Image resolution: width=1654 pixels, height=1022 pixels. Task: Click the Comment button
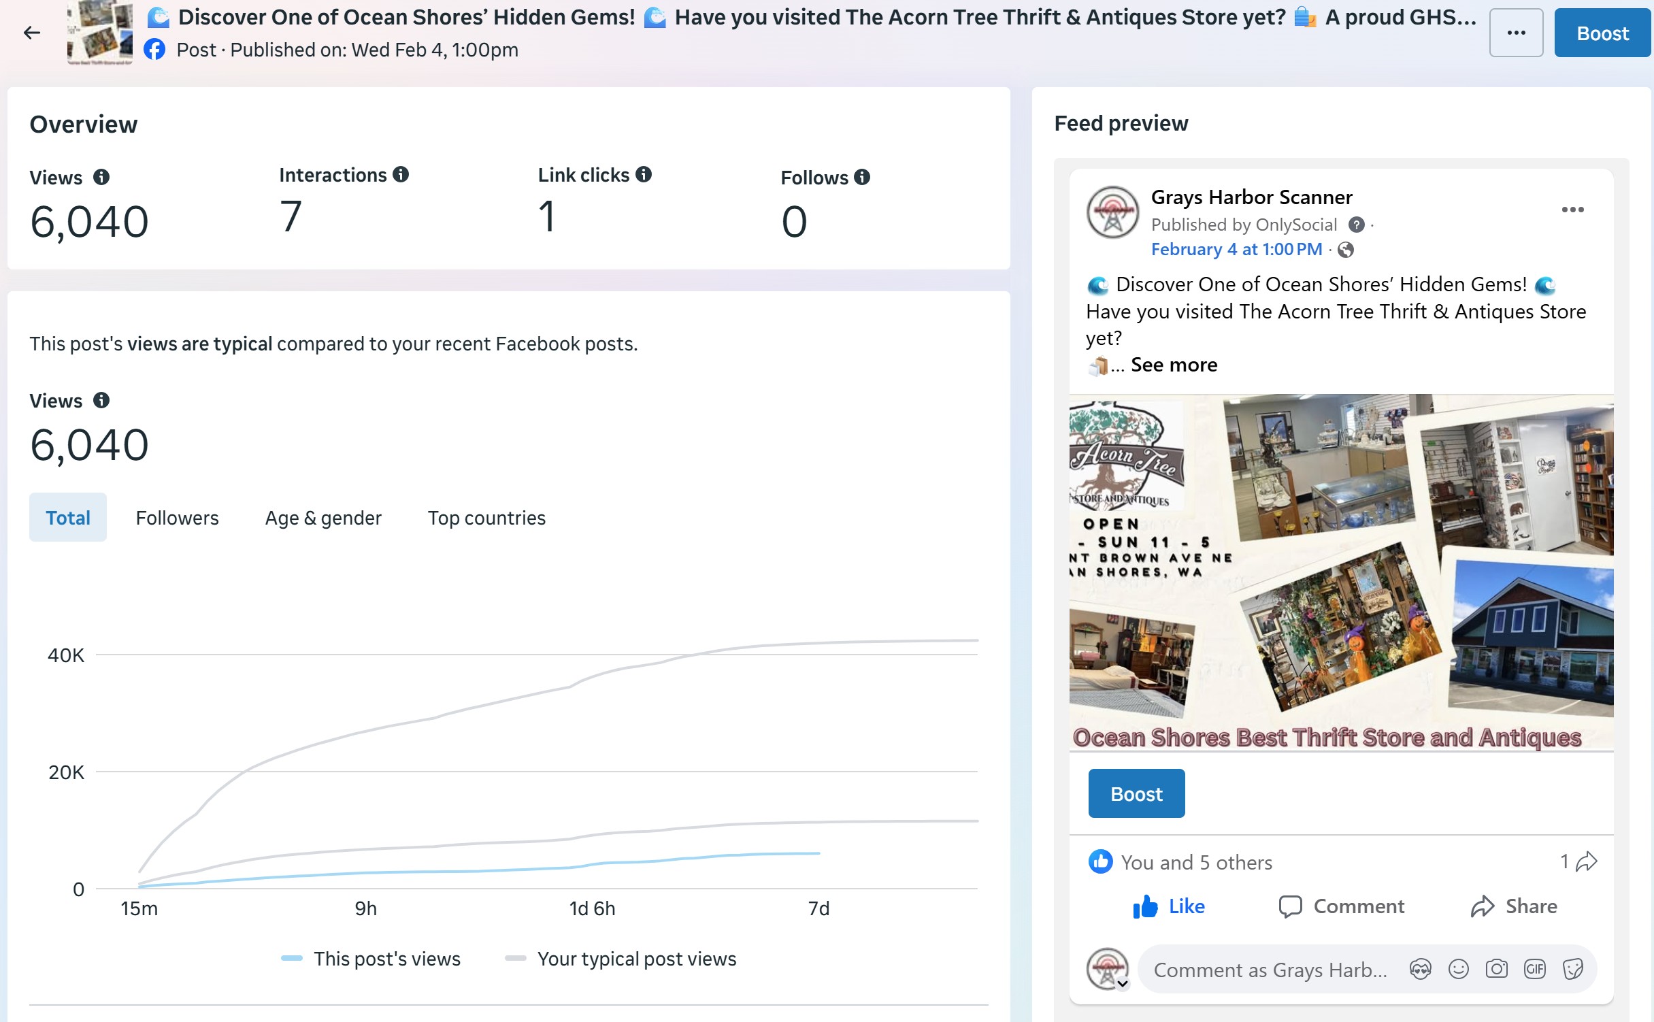[1341, 906]
